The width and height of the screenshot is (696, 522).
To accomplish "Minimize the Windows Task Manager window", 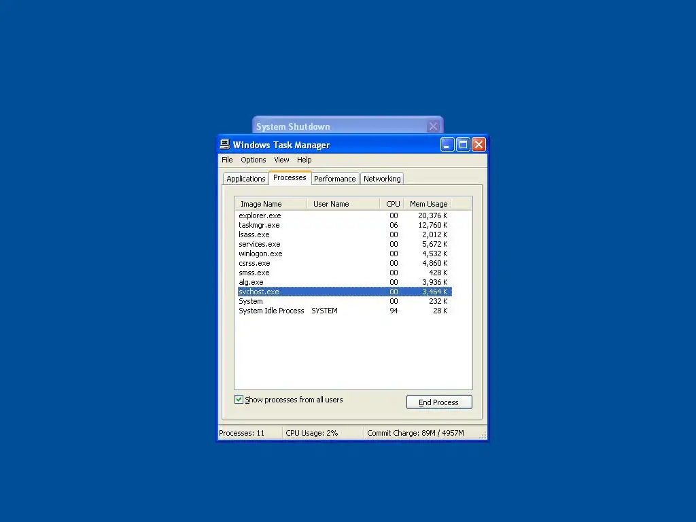I will point(447,145).
